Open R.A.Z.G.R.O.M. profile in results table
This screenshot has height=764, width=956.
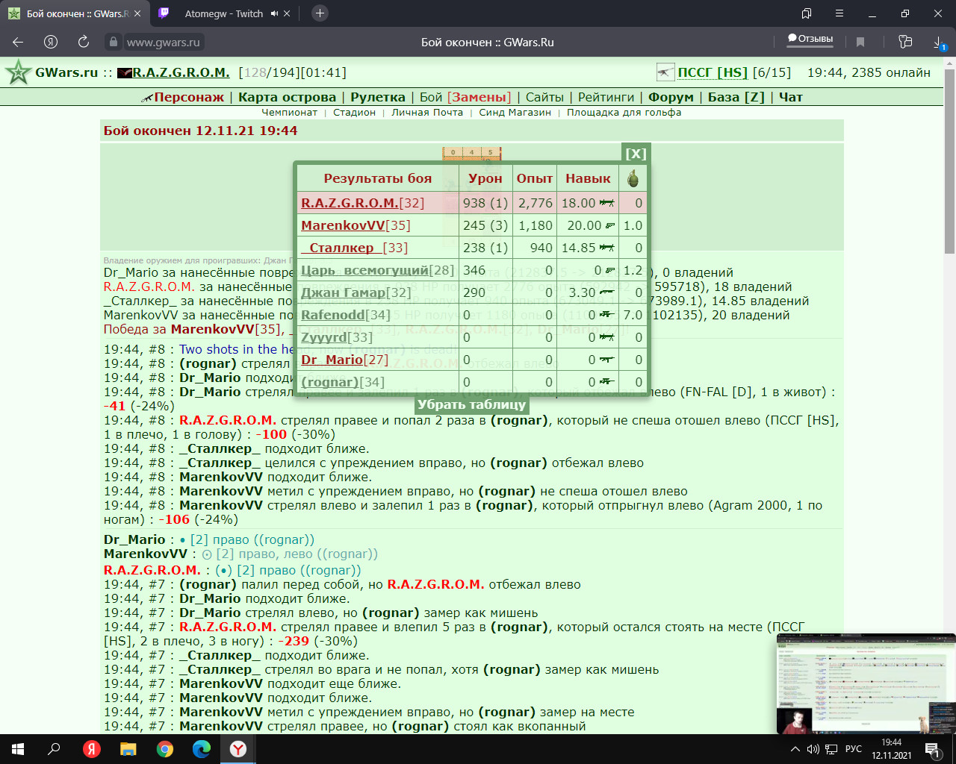pyautogui.click(x=350, y=203)
